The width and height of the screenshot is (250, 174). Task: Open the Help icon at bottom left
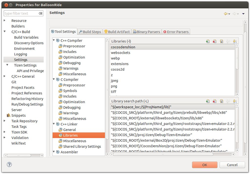point(9,165)
